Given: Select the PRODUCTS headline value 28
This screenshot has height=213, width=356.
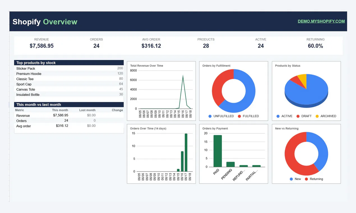Looking at the screenshot, I should (206, 46).
